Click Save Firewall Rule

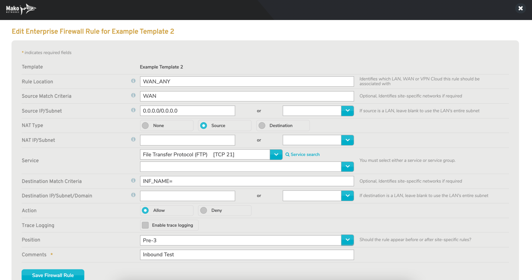tap(53, 275)
